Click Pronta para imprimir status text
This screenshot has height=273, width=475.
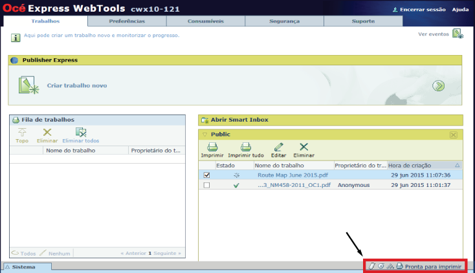tap(433, 267)
